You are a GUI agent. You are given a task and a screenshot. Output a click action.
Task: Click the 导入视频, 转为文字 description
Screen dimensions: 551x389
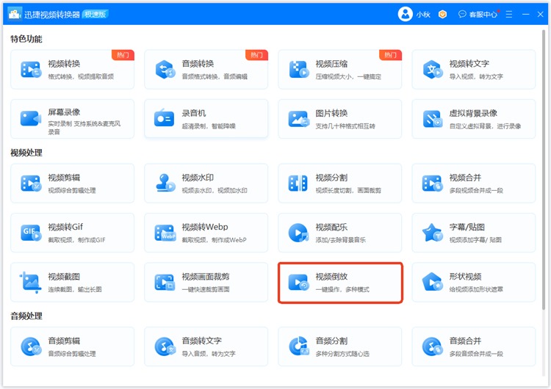click(476, 76)
